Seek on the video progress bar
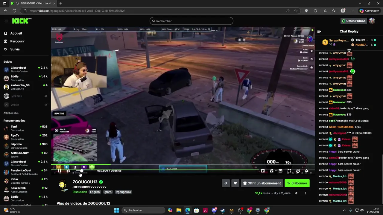The image size is (383, 215). tap(183, 164)
